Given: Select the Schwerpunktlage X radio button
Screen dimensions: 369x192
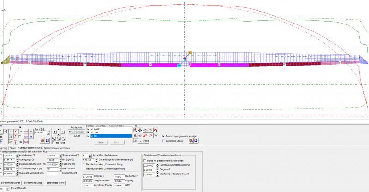Looking at the screenshot, I should 1,169.
